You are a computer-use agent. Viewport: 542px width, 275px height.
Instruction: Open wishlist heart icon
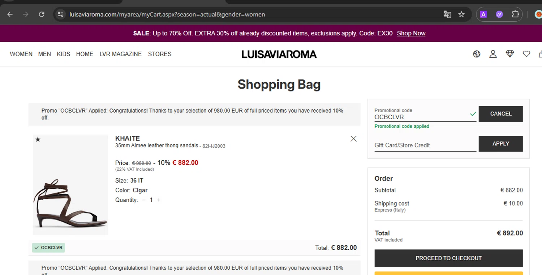click(526, 54)
